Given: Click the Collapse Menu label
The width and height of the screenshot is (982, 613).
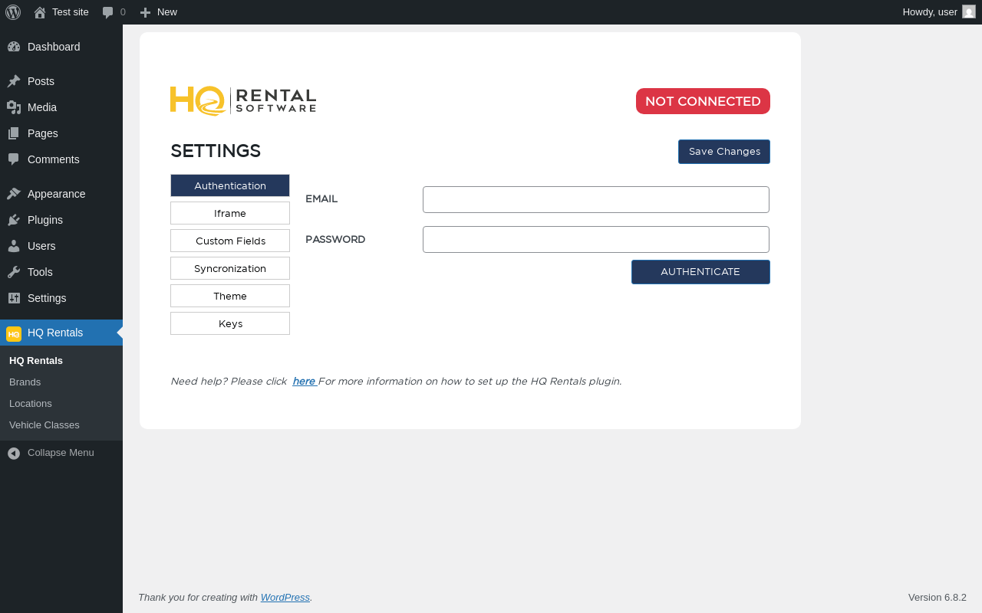Looking at the screenshot, I should click(x=61, y=453).
